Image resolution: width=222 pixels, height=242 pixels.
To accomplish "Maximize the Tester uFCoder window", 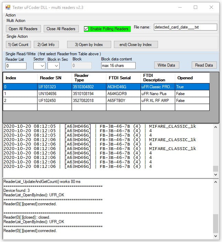I will tap(195, 7).
